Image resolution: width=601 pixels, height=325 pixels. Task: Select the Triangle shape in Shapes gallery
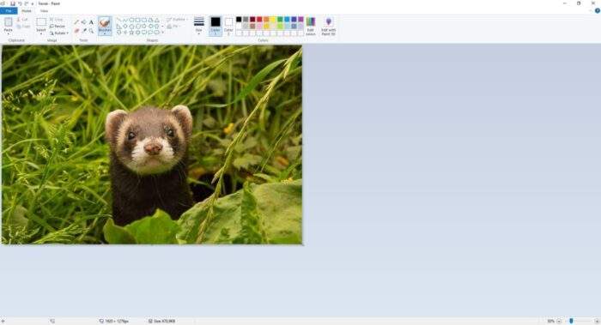[x=157, y=20]
